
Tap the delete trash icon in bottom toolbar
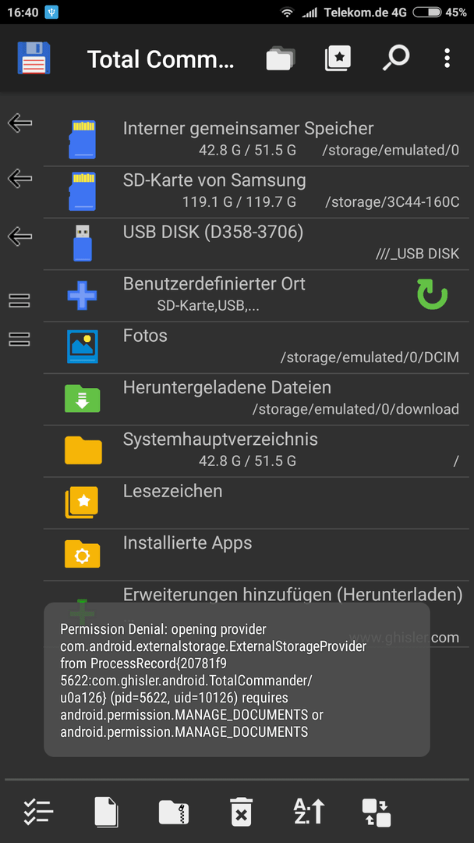[241, 812]
